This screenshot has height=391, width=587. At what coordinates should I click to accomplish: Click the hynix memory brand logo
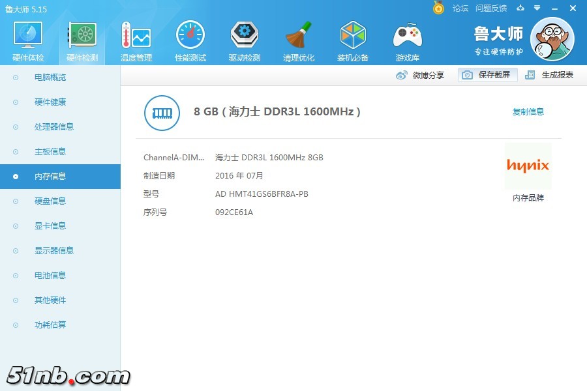pos(528,166)
